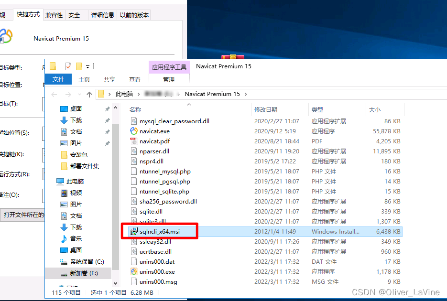
Task: Click the properties checkmark icon in Explorer's title bar
Action: tap(68, 66)
